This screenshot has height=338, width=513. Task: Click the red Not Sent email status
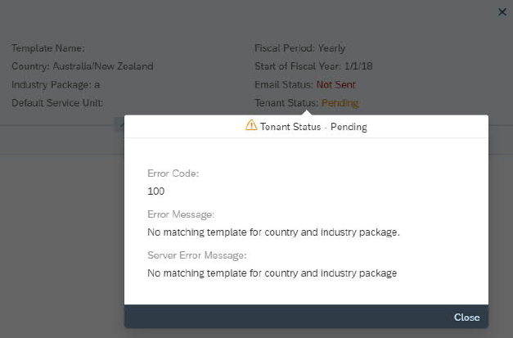tap(335, 84)
